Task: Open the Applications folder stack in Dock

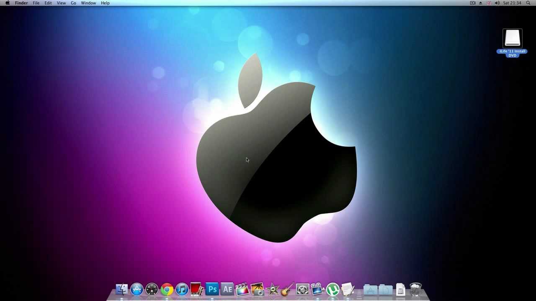Action: [370, 289]
